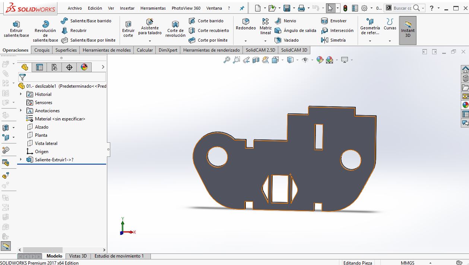The height and width of the screenshot is (265, 469).
Task: Click the Envolver wrap tool
Action: (334, 21)
